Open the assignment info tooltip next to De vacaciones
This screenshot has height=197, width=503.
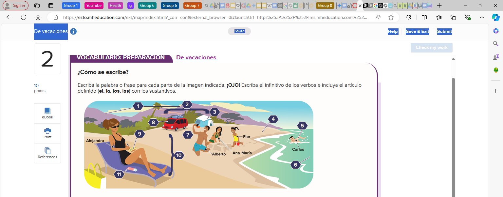click(x=73, y=31)
